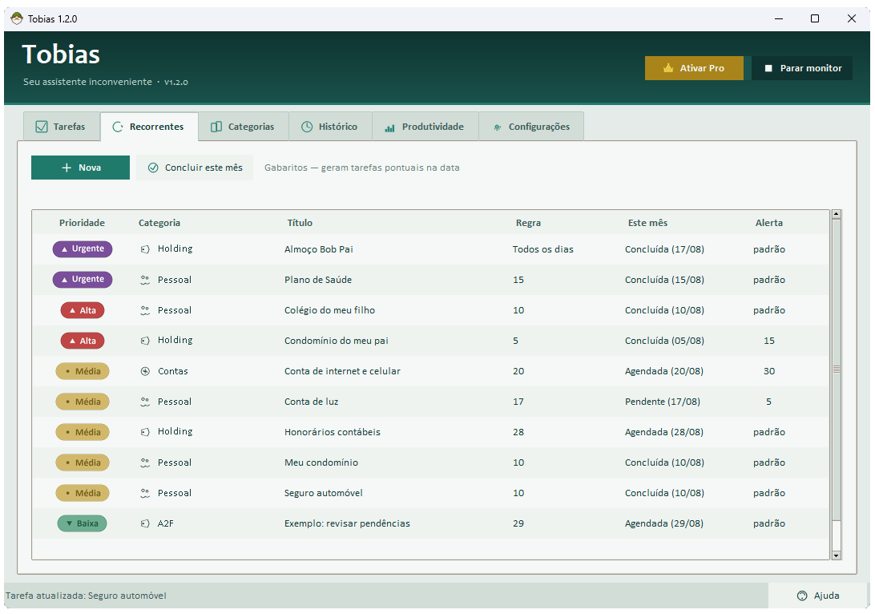
Task: Click the book icon on Categorias tab
Action: pyautogui.click(x=216, y=127)
